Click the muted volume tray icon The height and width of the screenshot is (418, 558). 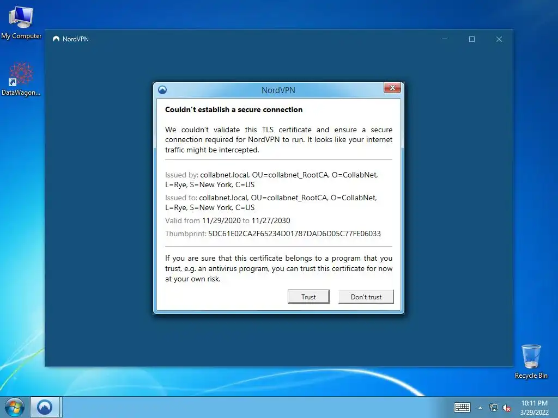click(x=507, y=408)
